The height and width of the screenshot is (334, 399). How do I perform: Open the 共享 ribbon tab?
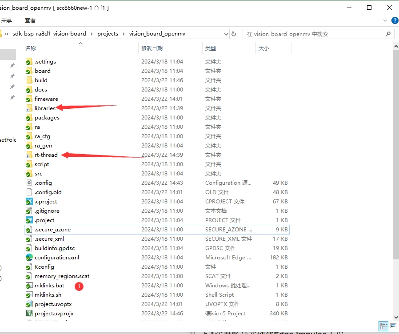point(7,20)
